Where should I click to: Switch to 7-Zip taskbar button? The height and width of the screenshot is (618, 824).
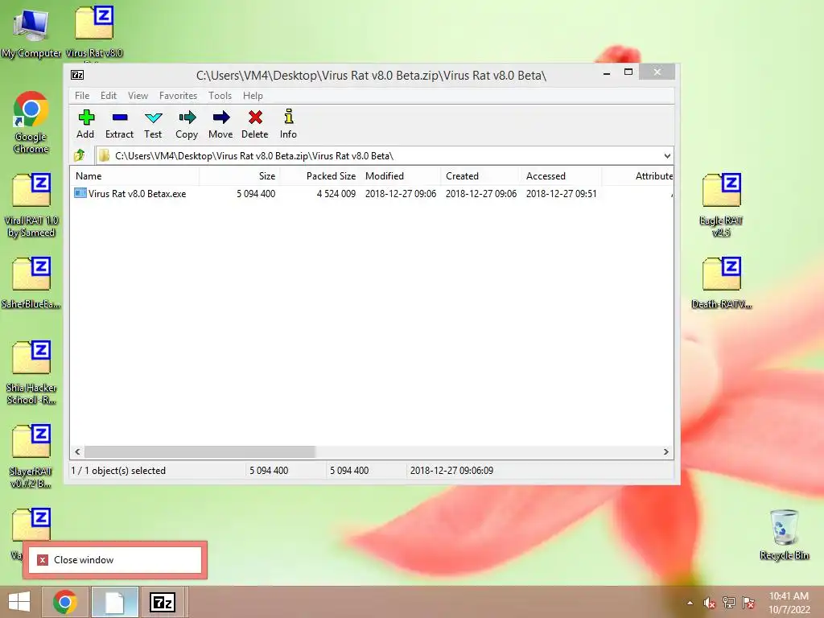point(162,602)
